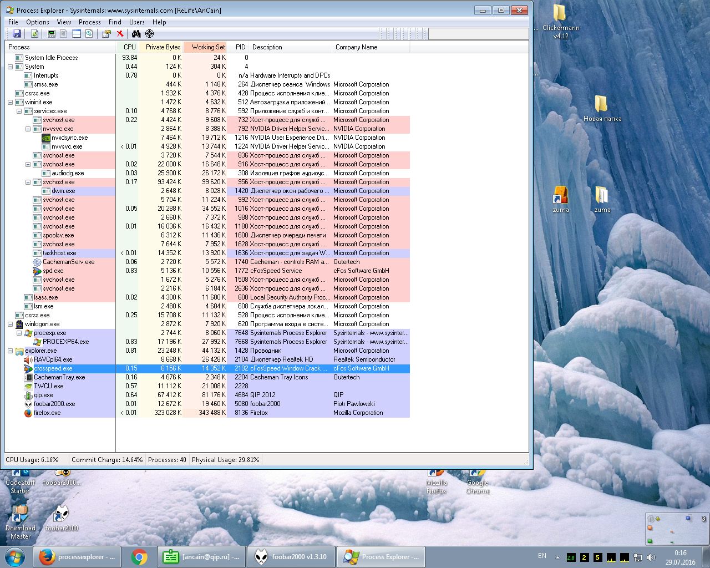
Task: Open the Help menu
Action: (159, 22)
